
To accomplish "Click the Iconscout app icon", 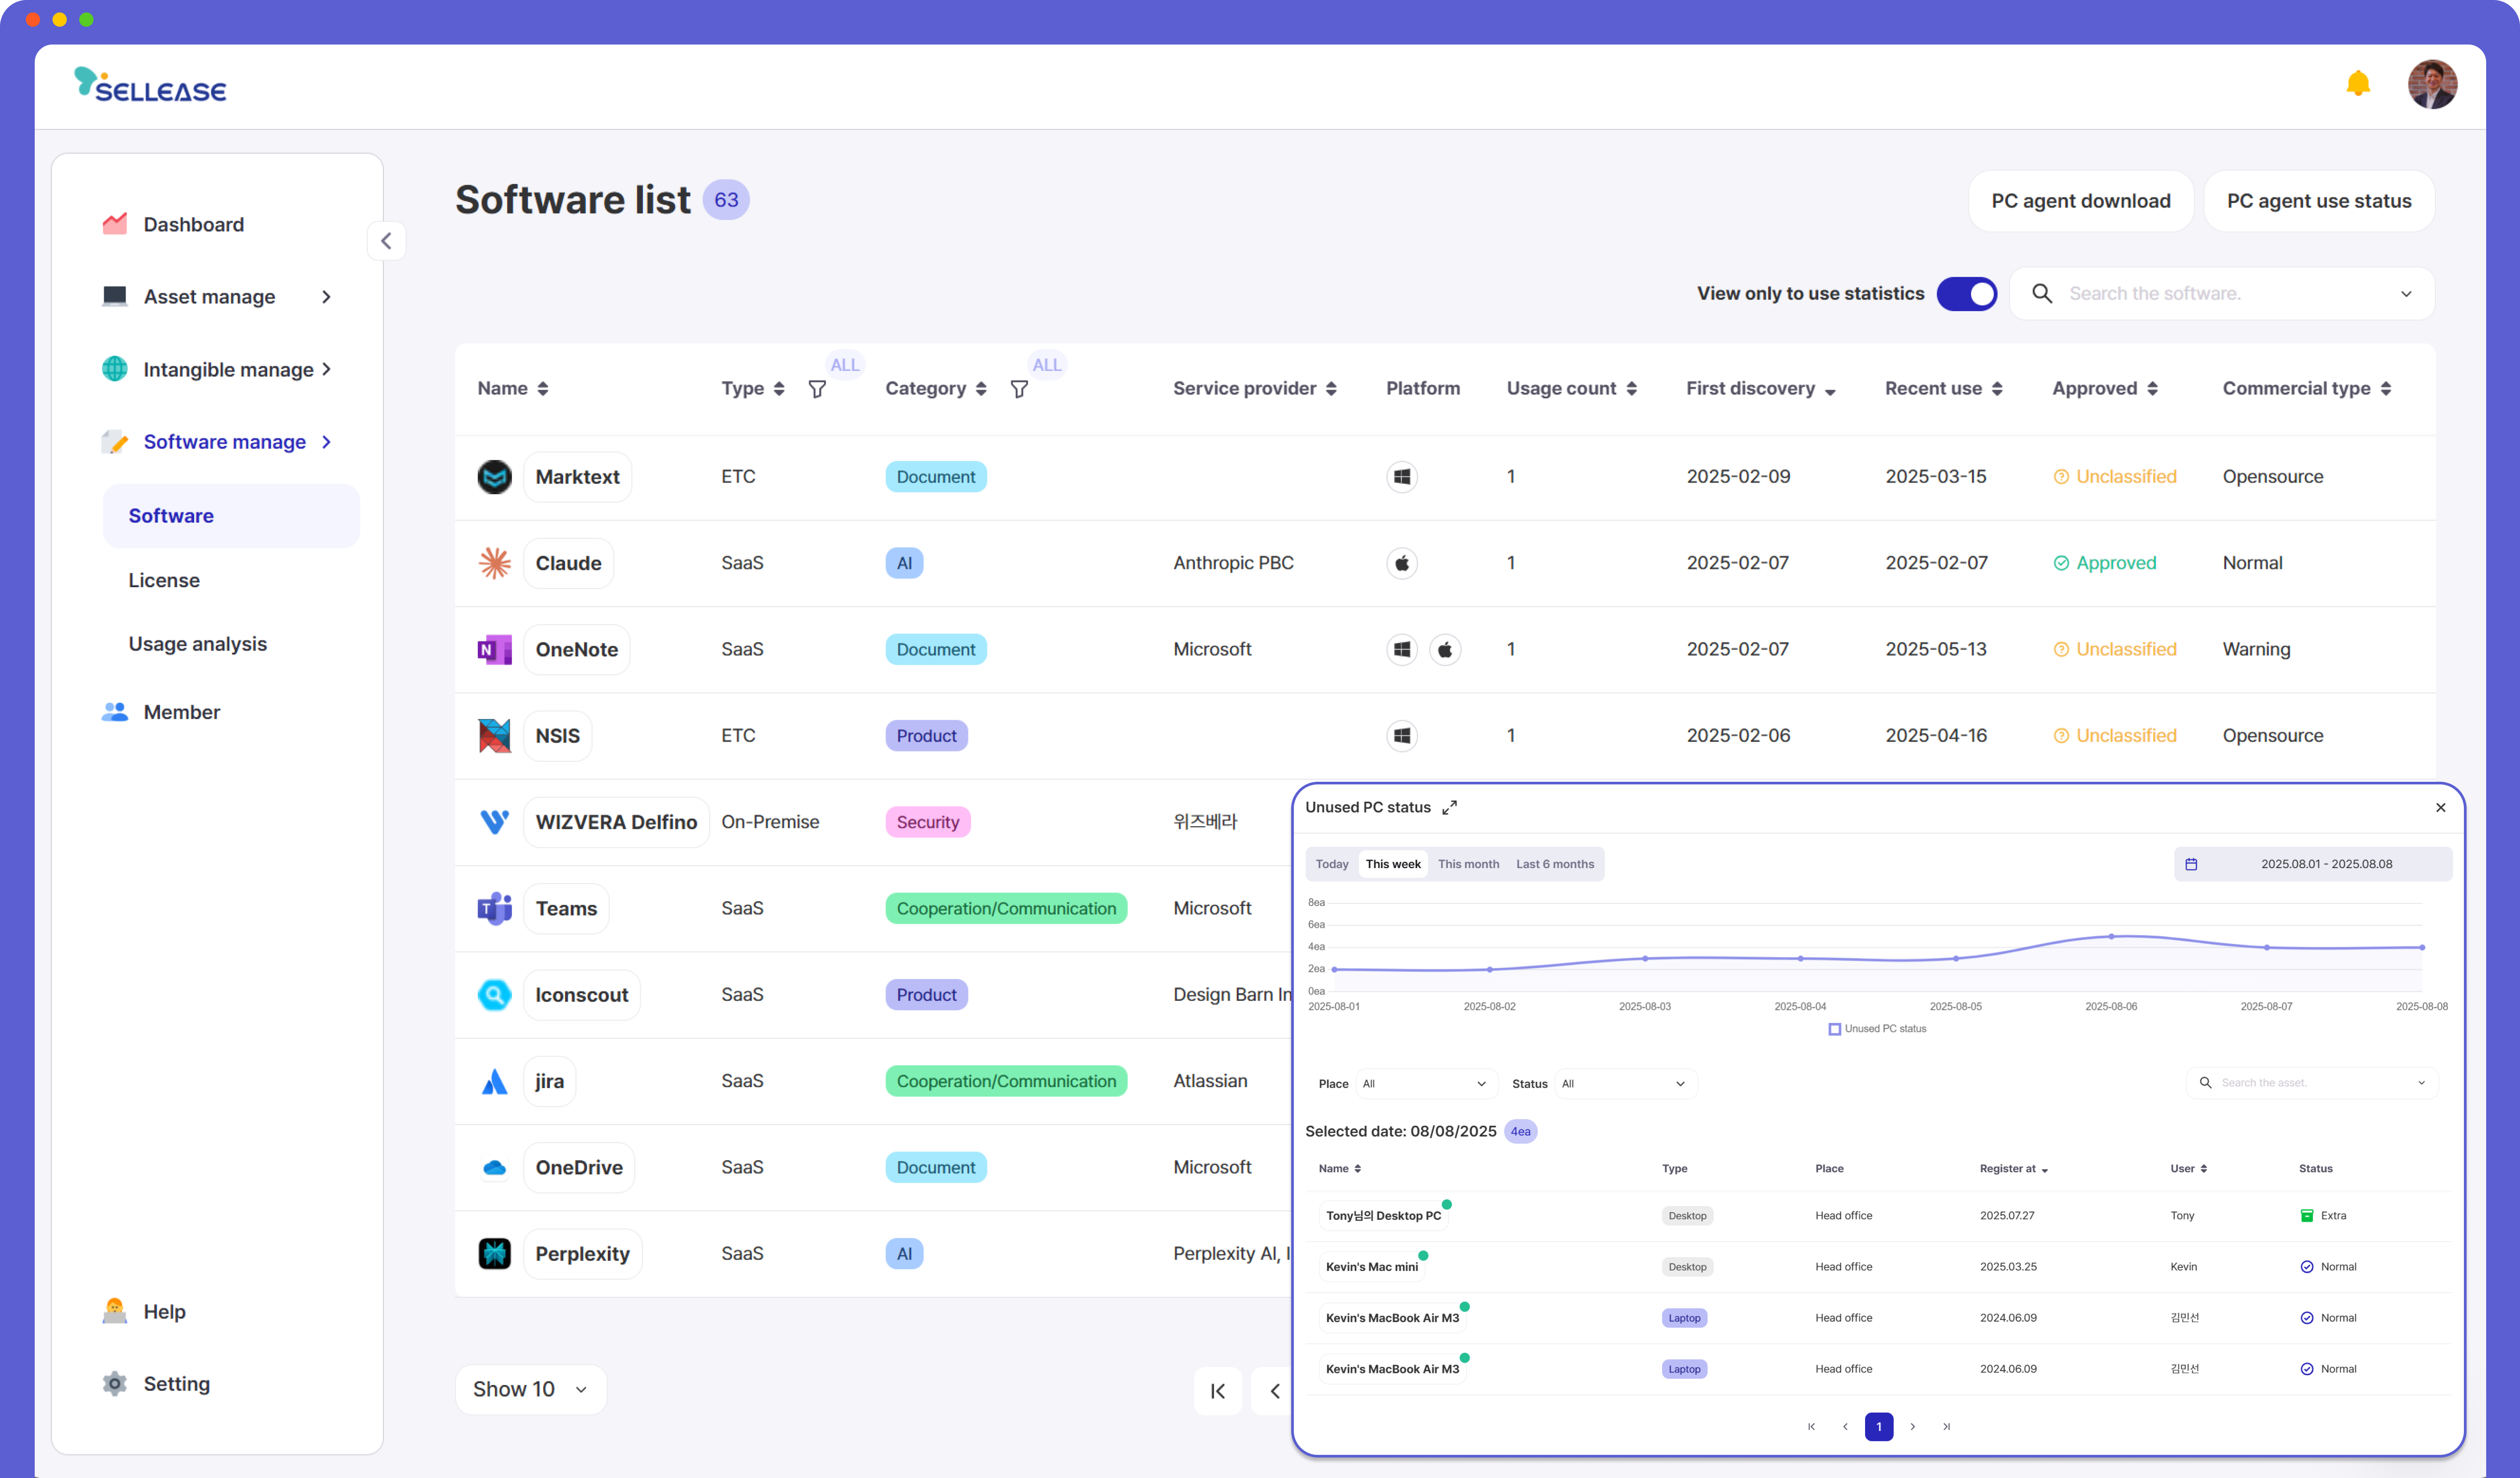I will (494, 995).
